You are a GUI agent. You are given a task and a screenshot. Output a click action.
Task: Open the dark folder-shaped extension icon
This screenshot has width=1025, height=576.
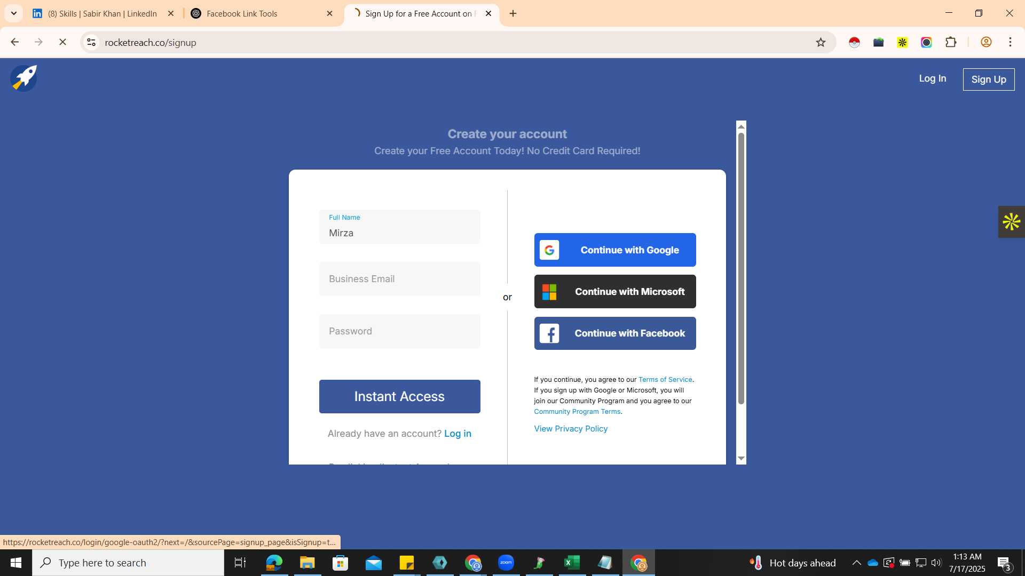878,42
